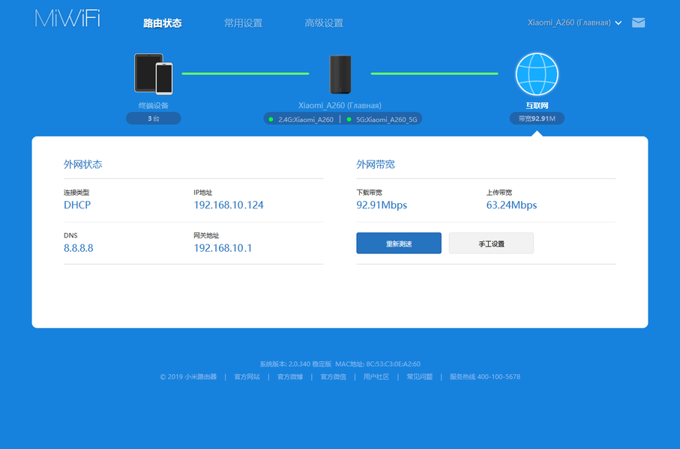This screenshot has width=680, height=449.
Task: Click the upload value 63.24Mbps
Action: 512,205
